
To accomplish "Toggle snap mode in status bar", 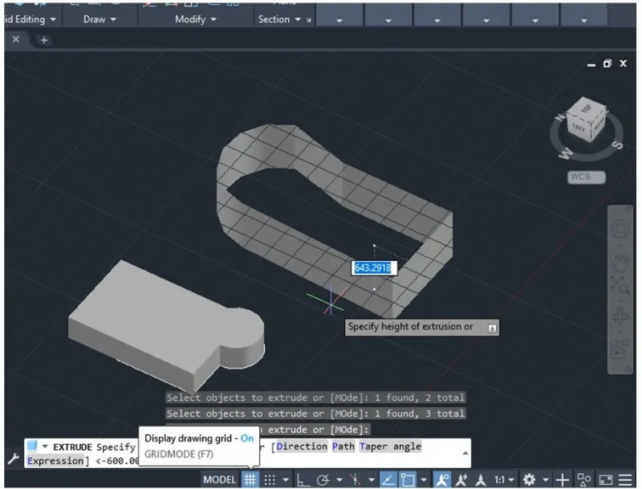I will click(x=270, y=479).
